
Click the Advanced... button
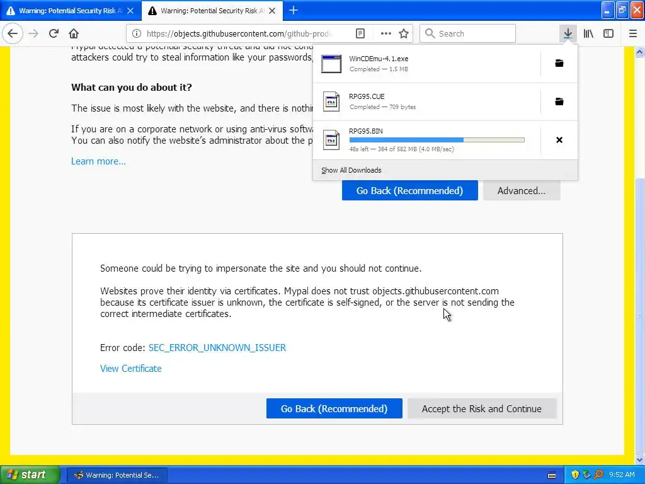522,190
